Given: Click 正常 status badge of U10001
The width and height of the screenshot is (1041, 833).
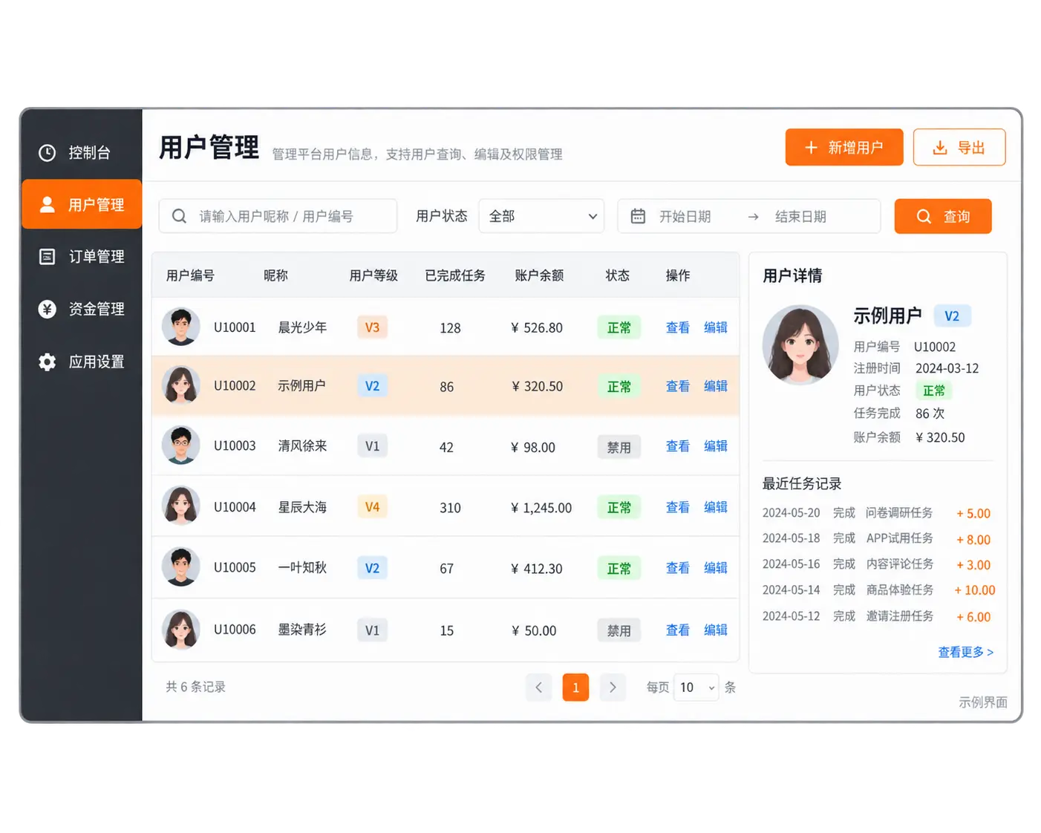Looking at the screenshot, I should coord(619,327).
